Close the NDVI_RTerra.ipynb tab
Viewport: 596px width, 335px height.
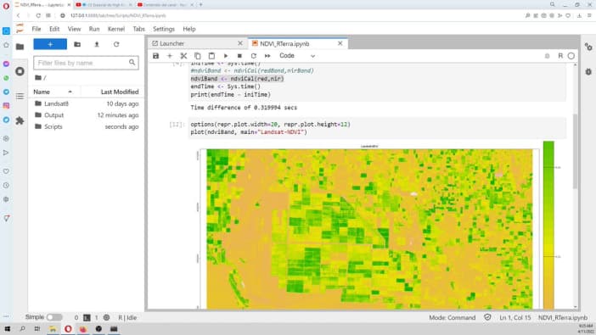[340, 43]
